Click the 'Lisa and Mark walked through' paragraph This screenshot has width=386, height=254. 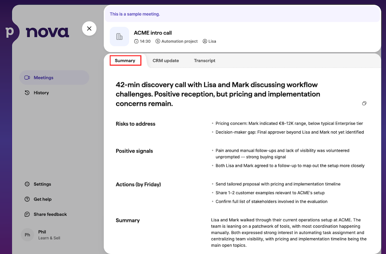click(x=289, y=233)
